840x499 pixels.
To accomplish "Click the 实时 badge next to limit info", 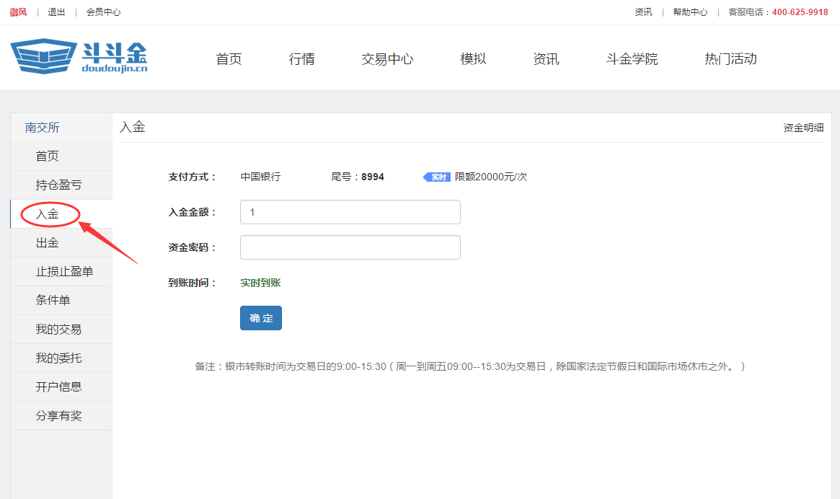I will [436, 176].
